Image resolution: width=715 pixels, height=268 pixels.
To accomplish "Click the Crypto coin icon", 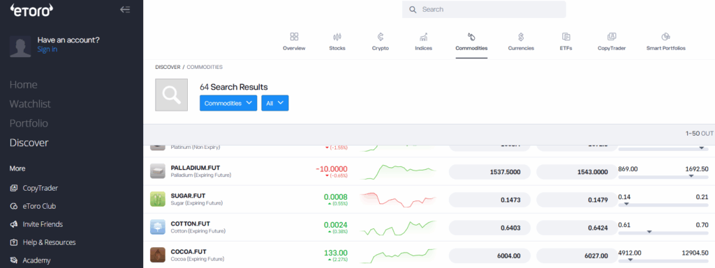I will point(381,37).
